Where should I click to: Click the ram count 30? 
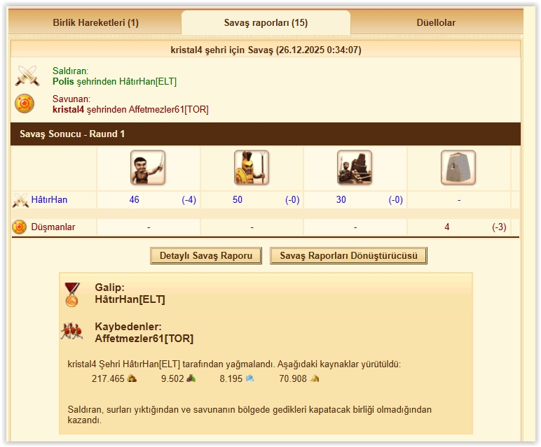[x=341, y=200]
